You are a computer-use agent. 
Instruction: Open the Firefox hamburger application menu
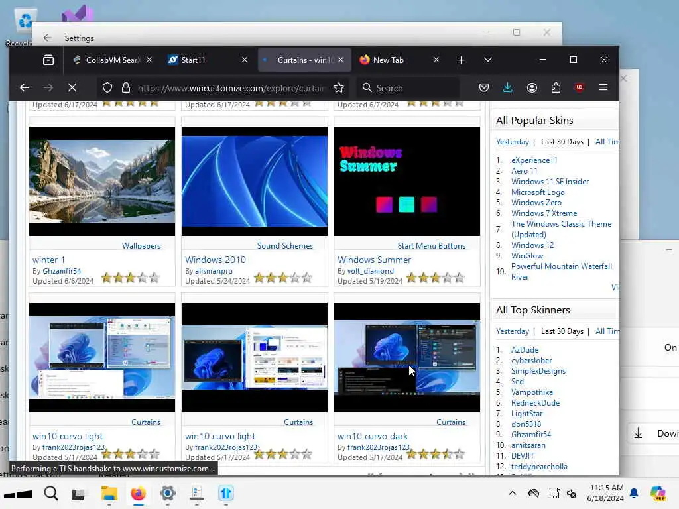(x=603, y=88)
